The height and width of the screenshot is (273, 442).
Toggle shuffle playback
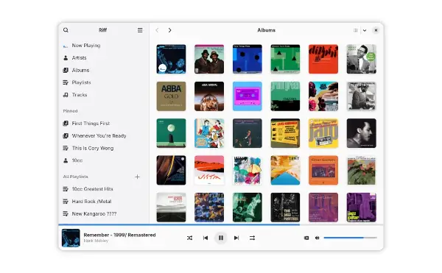[x=190, y=238]
